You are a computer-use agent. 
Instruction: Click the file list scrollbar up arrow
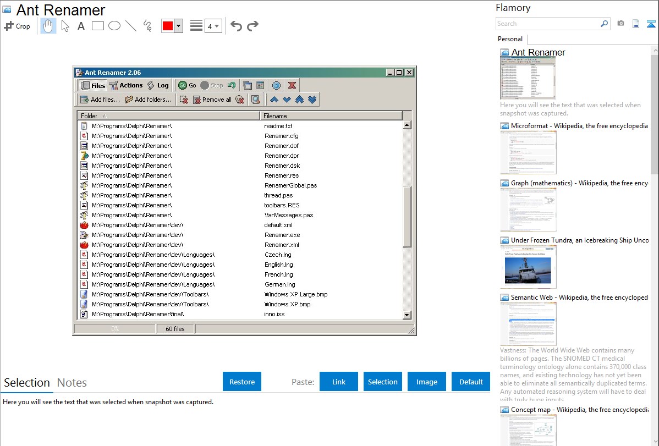tap(407, 125)
